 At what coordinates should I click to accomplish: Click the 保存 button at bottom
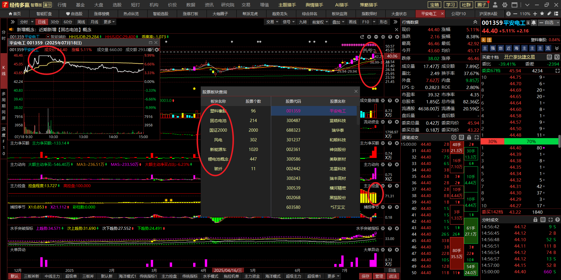click(x=366, y=276)
